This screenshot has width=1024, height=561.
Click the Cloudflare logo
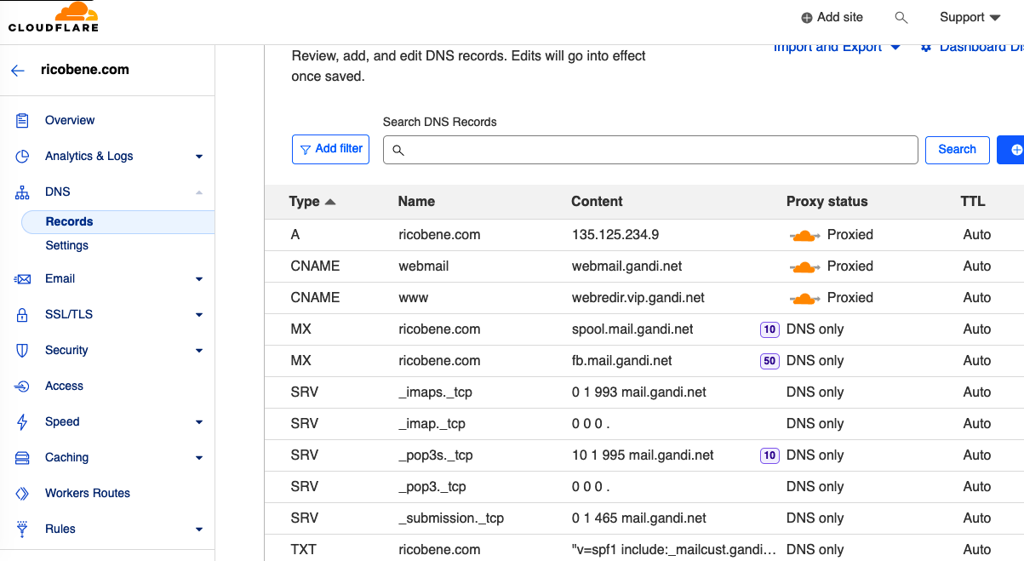coord(54,17)
